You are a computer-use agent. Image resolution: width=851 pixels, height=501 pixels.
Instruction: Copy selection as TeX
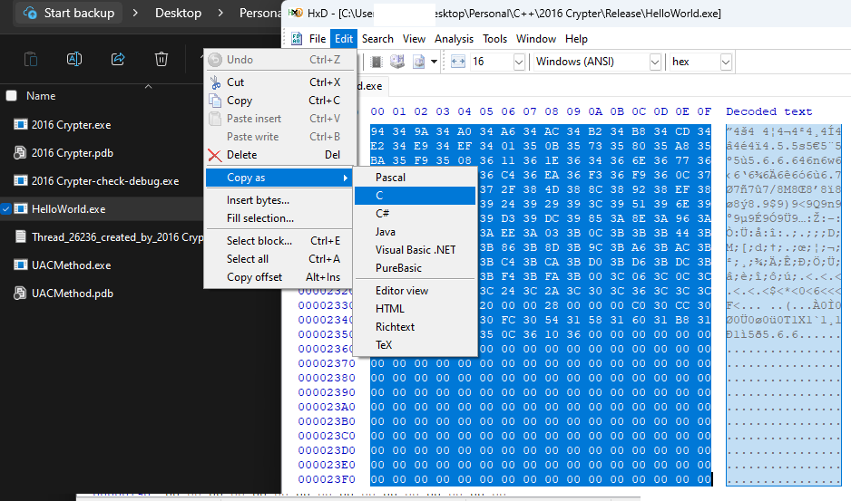point(416,345)
